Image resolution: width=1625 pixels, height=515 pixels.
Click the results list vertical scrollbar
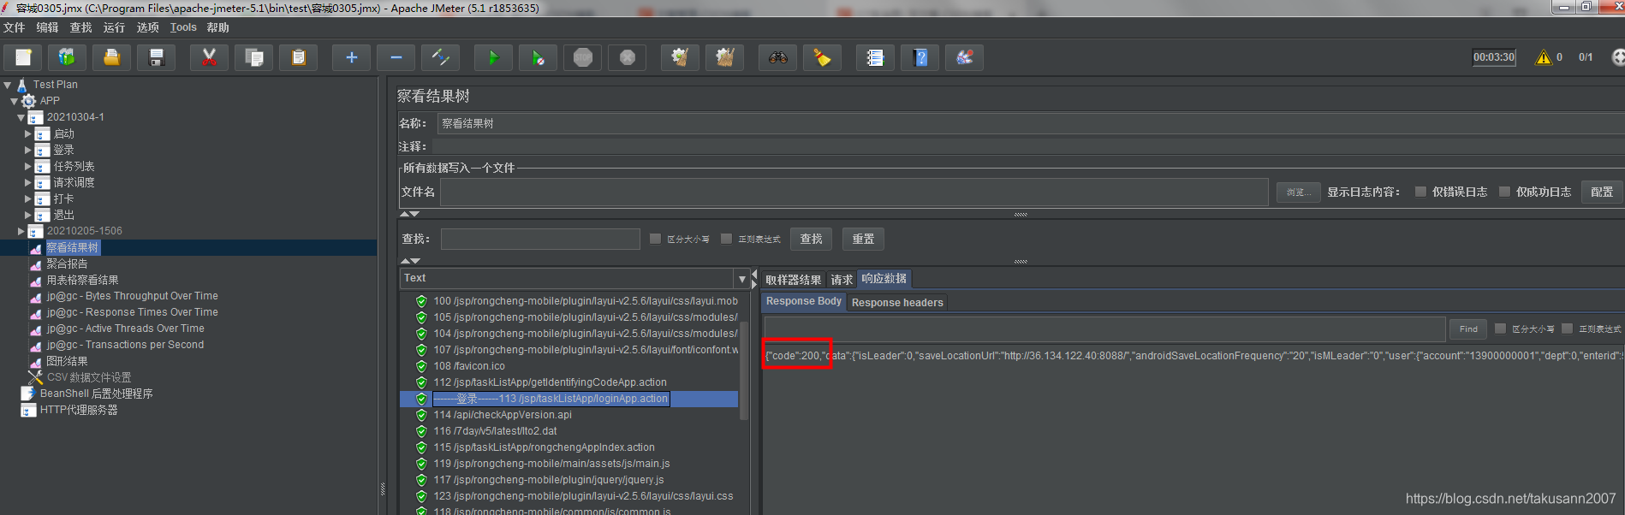(744, 370)
